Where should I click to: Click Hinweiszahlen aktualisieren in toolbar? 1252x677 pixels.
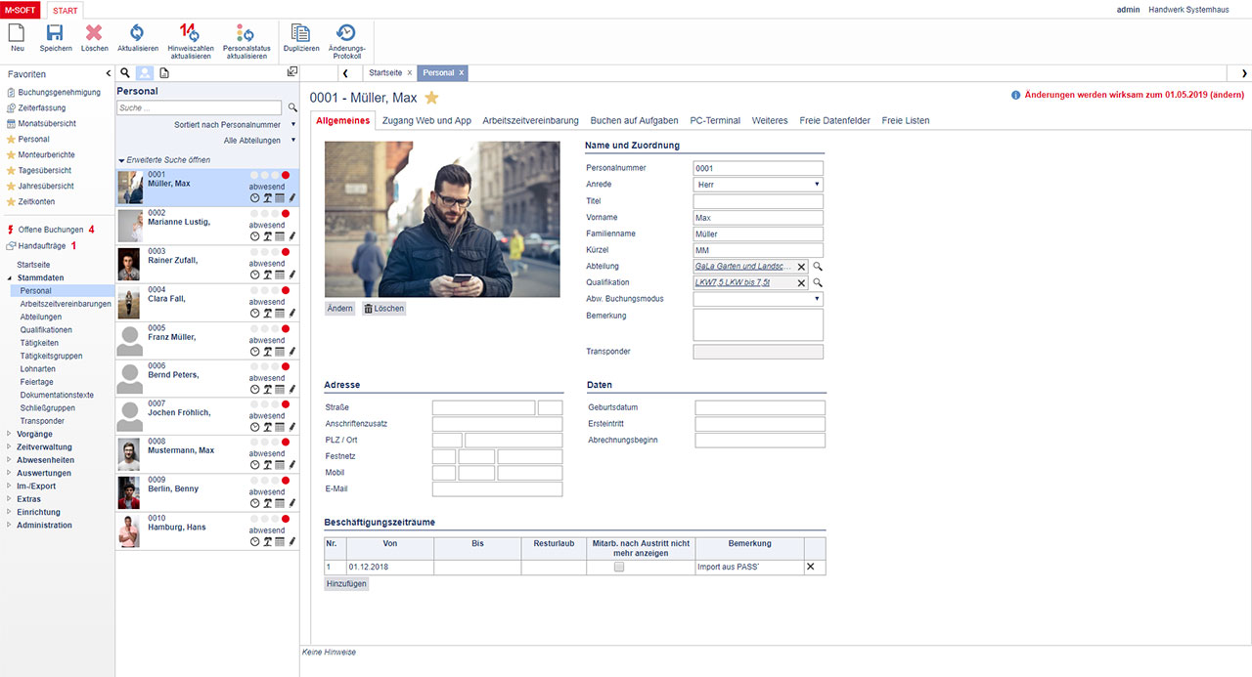coord(190,33)
